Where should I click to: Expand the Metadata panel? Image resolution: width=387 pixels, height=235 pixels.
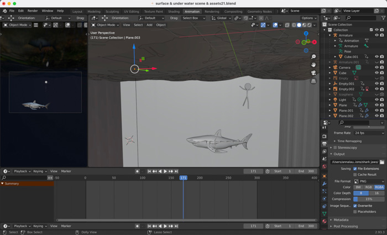pos(341,220)
